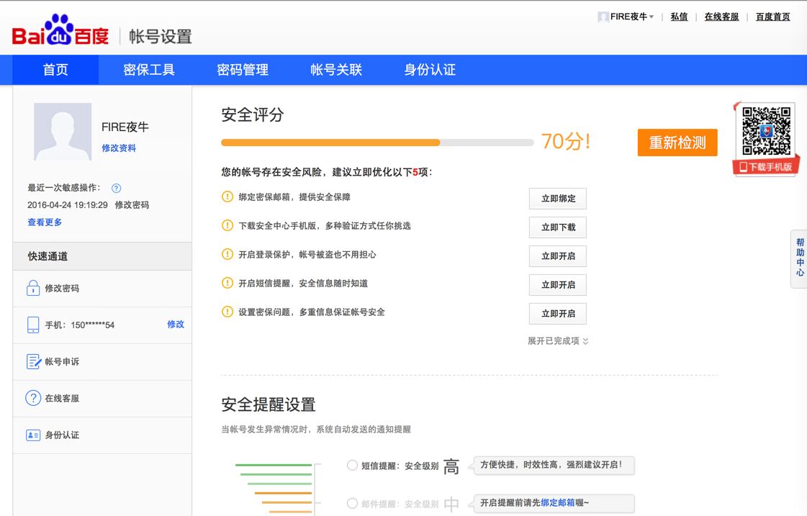This screenshot has width=807, height=516.
Task: Click the help icon beside 最近一次敏感操作
Action: [x=117, y=189]
